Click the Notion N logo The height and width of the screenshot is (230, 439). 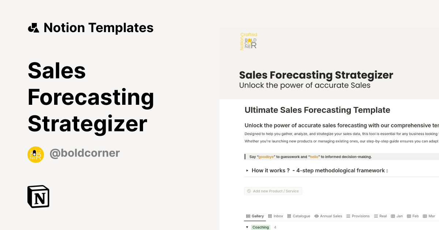[38, 196]
